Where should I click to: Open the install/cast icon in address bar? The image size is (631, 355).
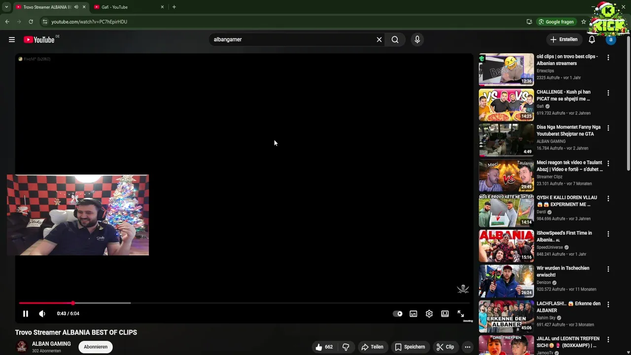(529, 22)
